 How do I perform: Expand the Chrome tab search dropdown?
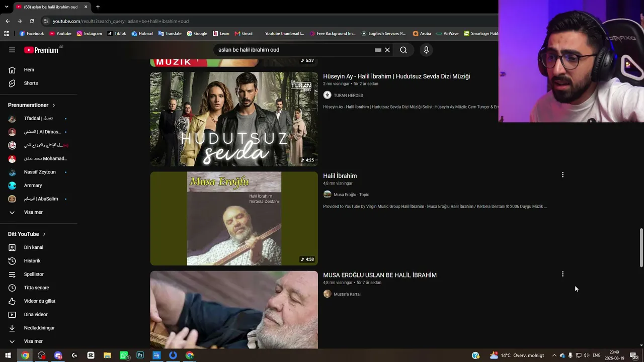click(7, 7)
